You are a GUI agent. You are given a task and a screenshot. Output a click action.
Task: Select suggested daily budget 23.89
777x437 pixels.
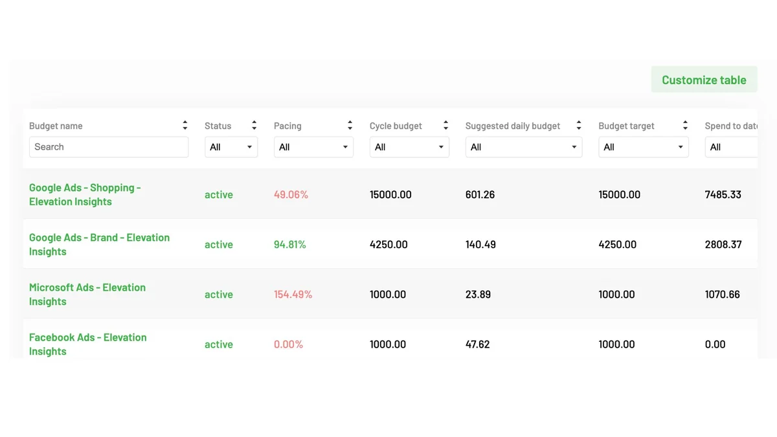478,294
